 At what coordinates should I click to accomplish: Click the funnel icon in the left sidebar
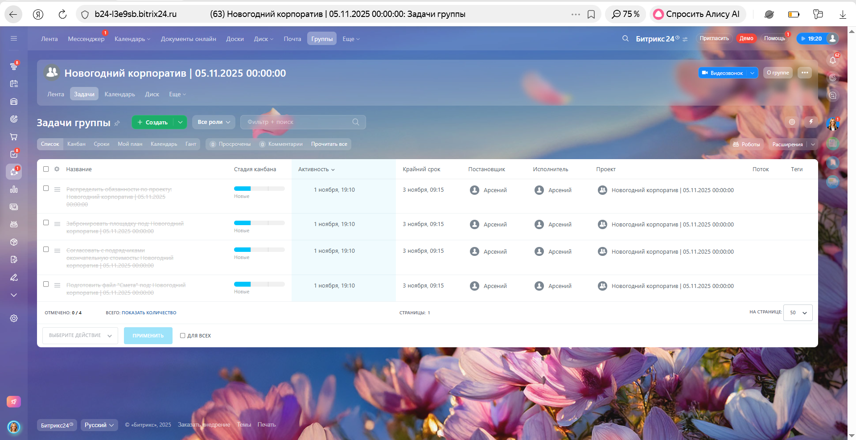click(x=14, y=66)
